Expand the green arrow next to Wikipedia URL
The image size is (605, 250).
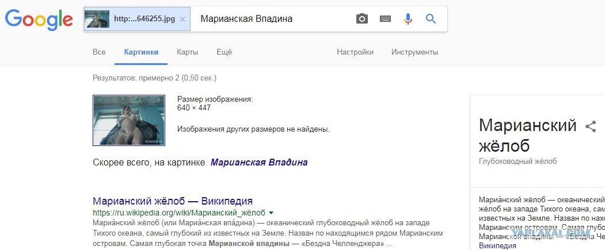click(271, 213)
